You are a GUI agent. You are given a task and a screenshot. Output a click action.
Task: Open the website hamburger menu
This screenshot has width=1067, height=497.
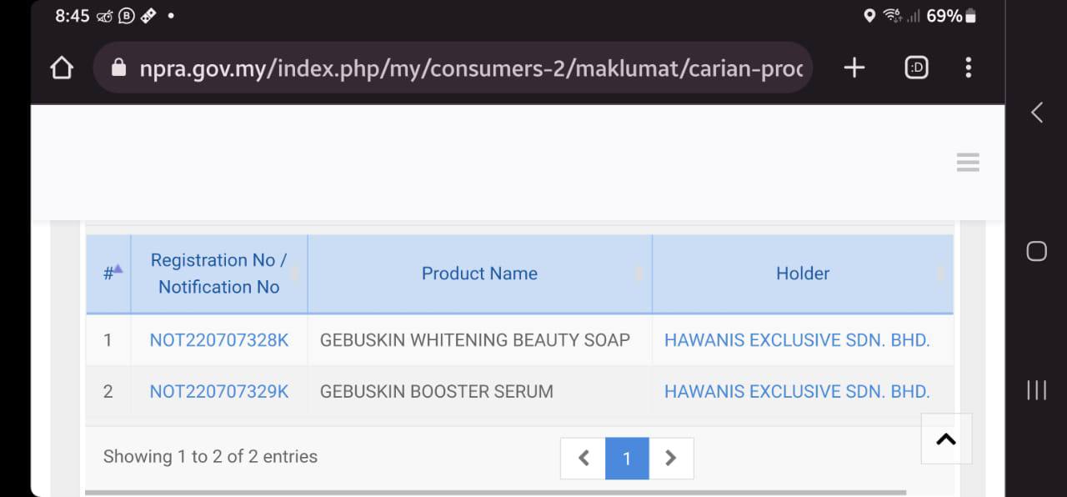tap(968, 162)
